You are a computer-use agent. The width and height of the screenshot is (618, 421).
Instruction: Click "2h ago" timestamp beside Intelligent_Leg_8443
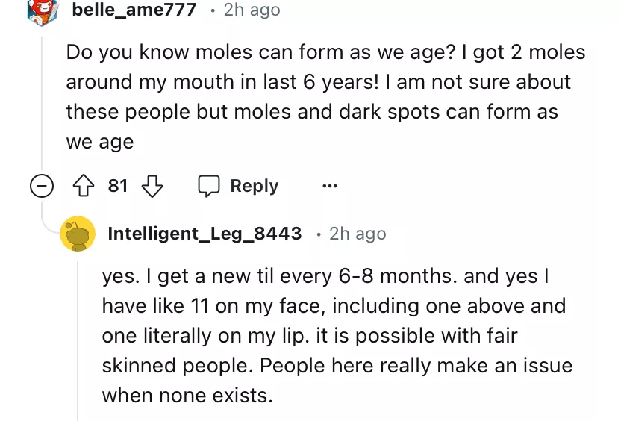(x=358, y=234)
